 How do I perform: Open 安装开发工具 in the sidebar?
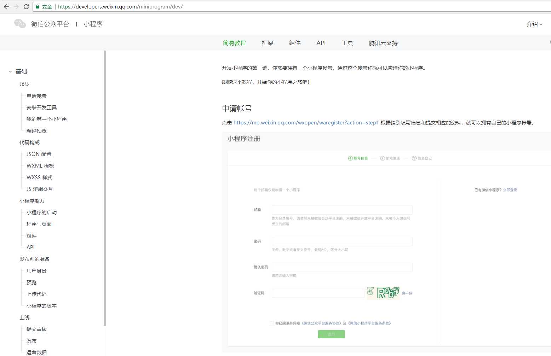click(x=41, y=107)
